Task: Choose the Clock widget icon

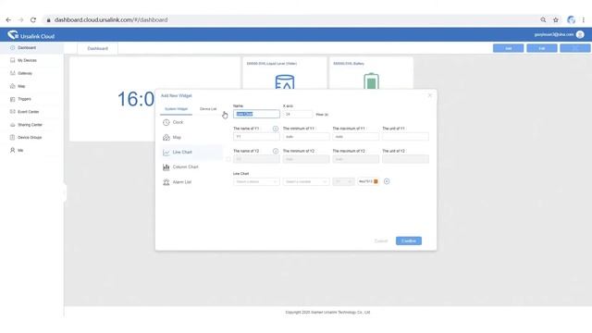Action: (x=166, y=122)
